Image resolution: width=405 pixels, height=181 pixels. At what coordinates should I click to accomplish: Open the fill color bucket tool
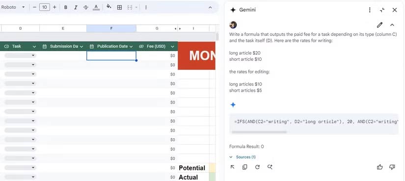click(109, 7)
